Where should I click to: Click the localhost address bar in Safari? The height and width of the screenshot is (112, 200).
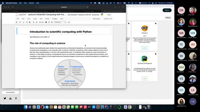[x=64, y=7]
